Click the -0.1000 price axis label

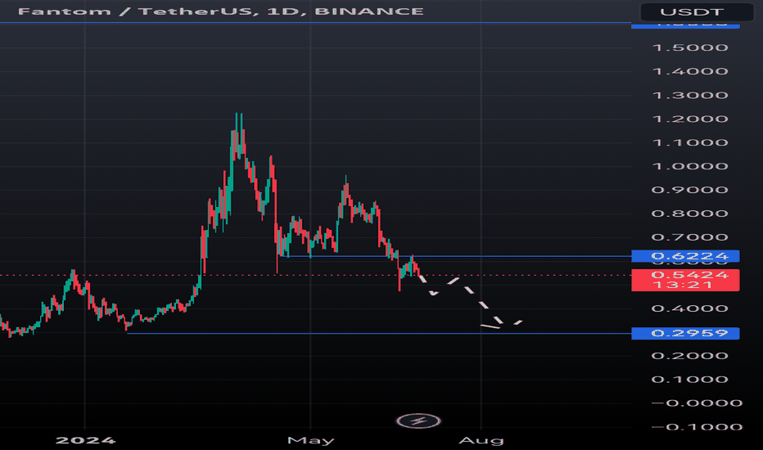pyautogui.click(x=697, y=427)
